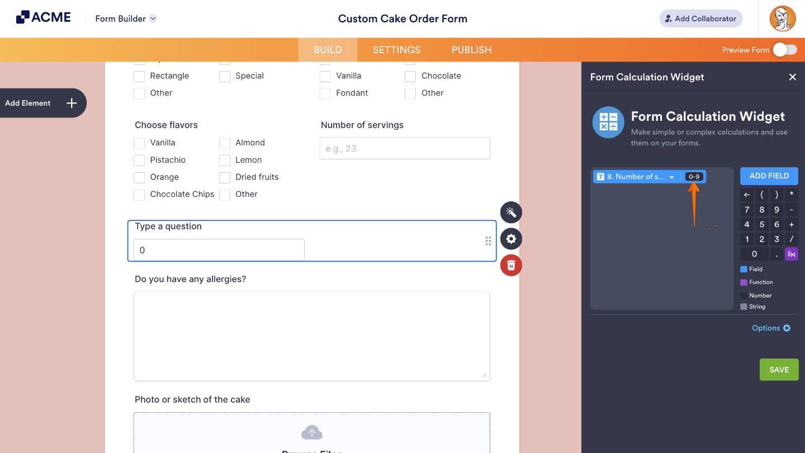Switch to the PUBLISH tab

471,49
